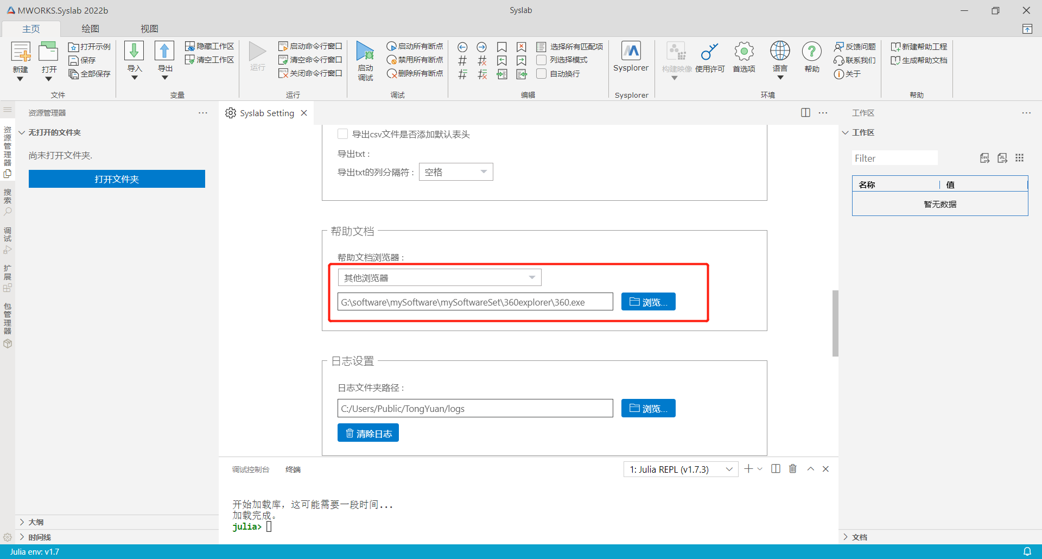Click 新建帮助工程 item
1042x559 pixels.
point(919,47)
